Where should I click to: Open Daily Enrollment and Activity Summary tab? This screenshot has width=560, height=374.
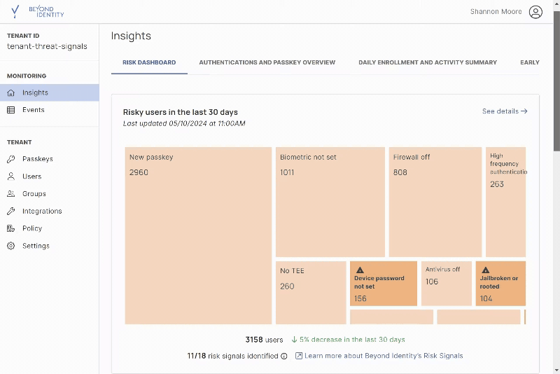[x=428, y=62]
